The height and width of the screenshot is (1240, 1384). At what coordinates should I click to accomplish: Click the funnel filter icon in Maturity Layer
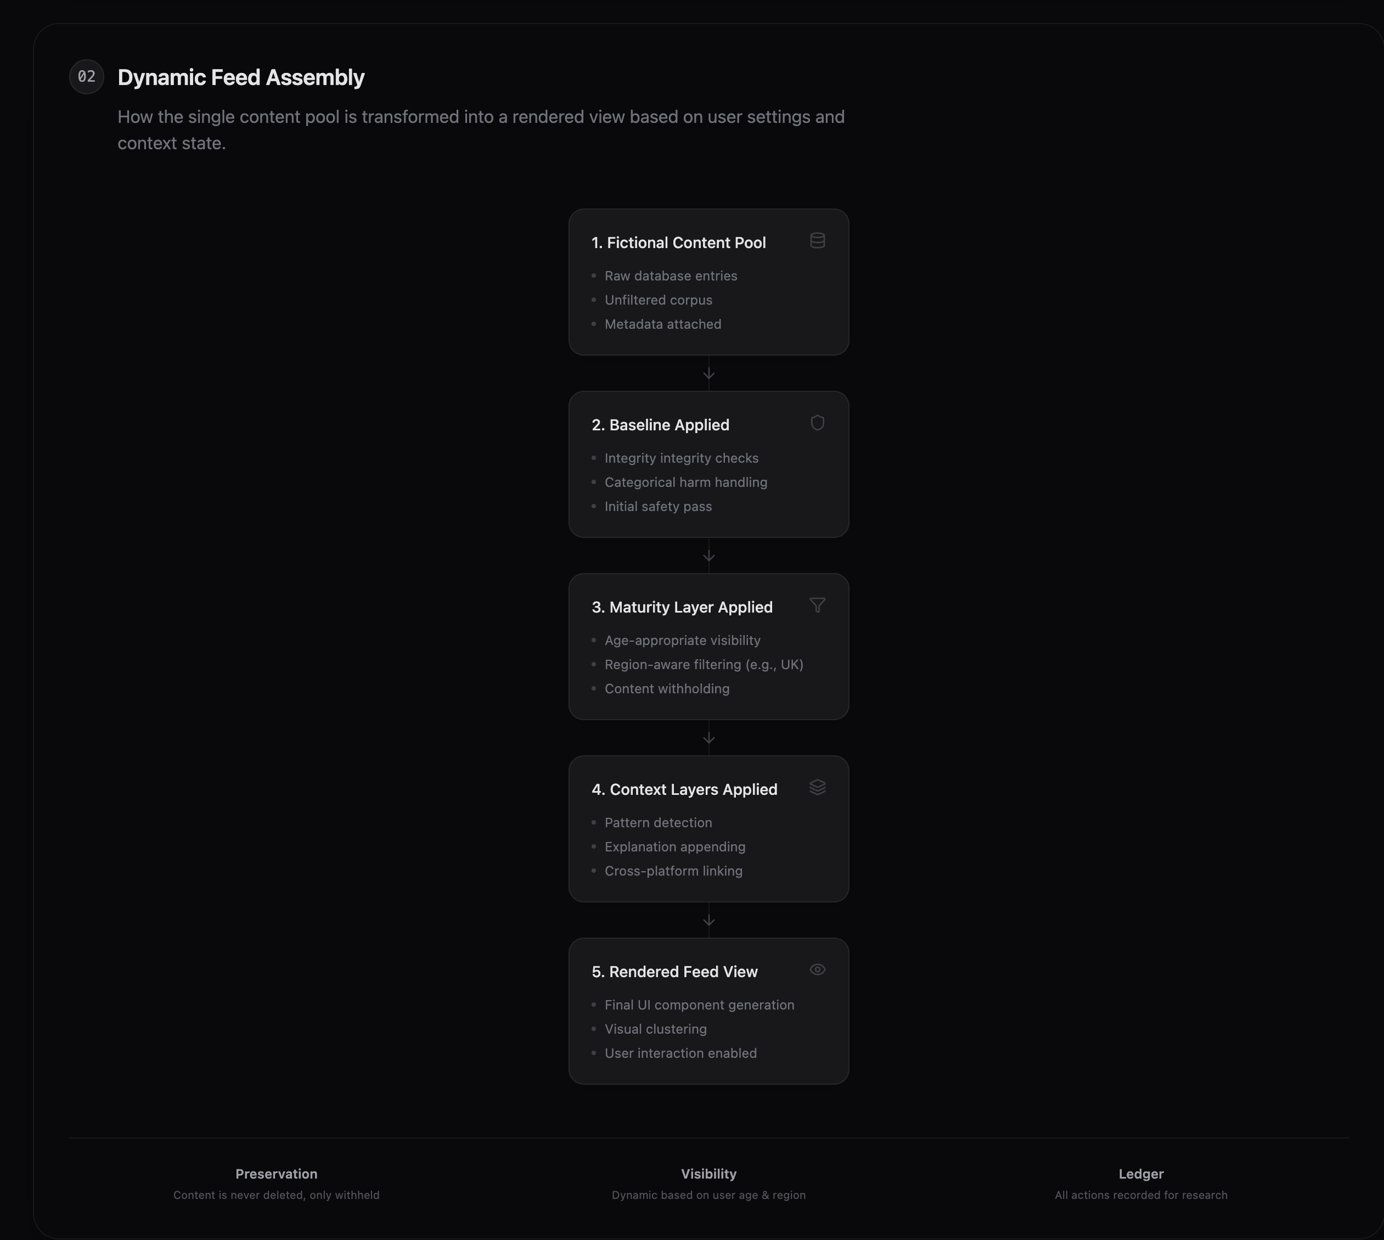click(x=817, y=605)
